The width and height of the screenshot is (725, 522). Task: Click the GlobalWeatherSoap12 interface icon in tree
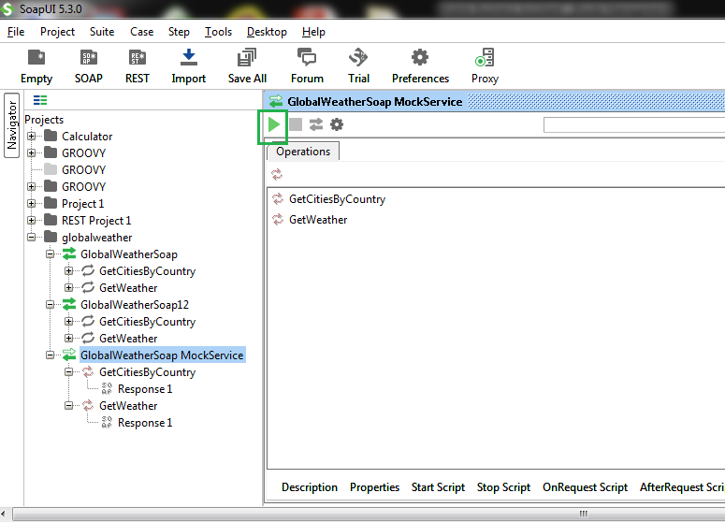click(x=69, y=304)
